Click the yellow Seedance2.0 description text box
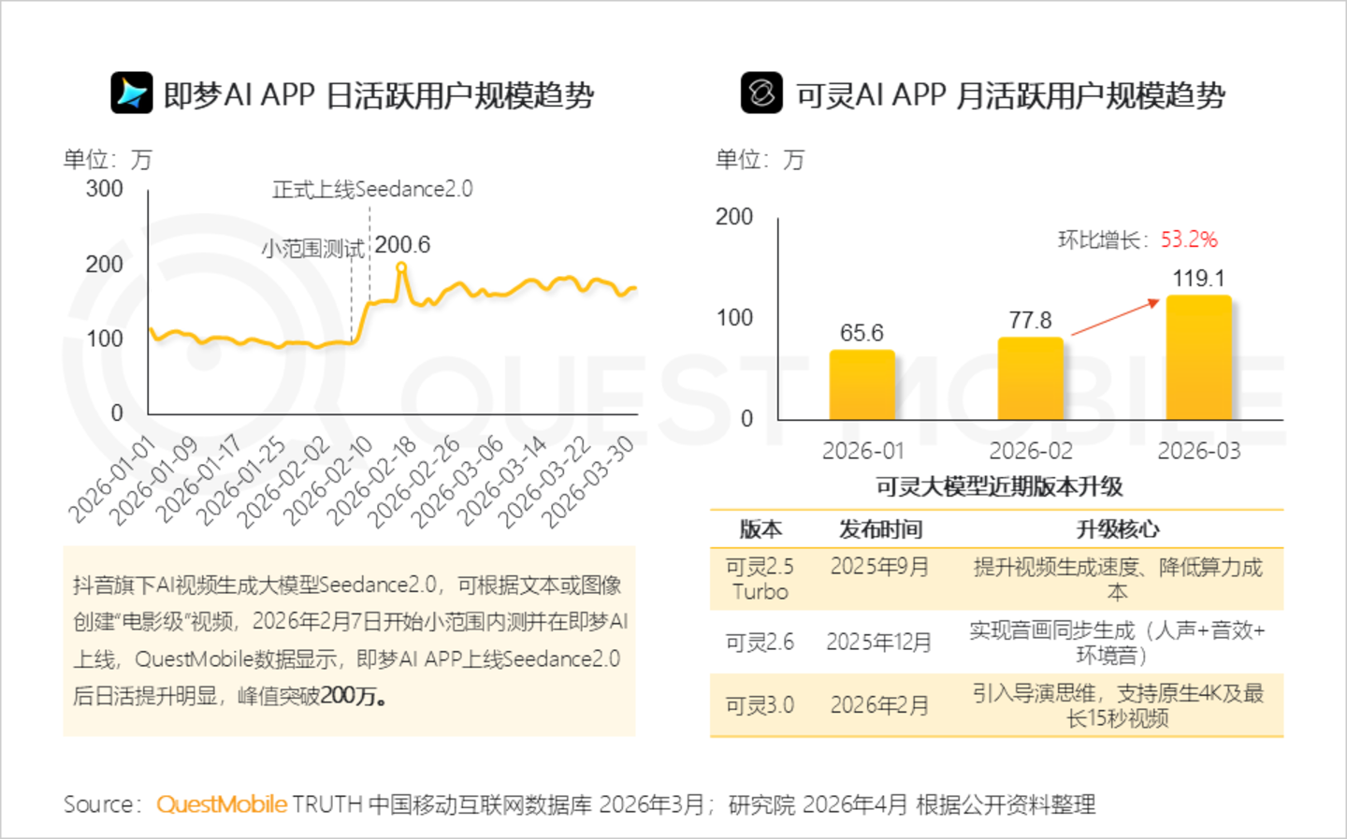The width and height of the screenshot is (1347, 839). pos(349,641)
